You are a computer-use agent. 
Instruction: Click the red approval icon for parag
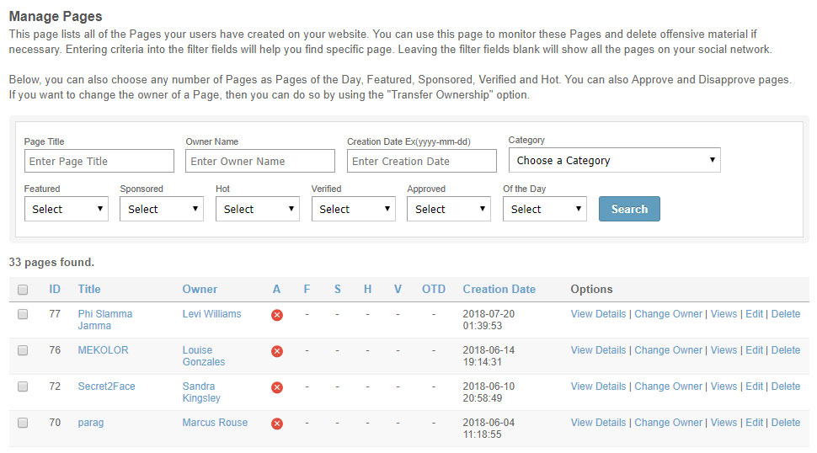[277, 424]
